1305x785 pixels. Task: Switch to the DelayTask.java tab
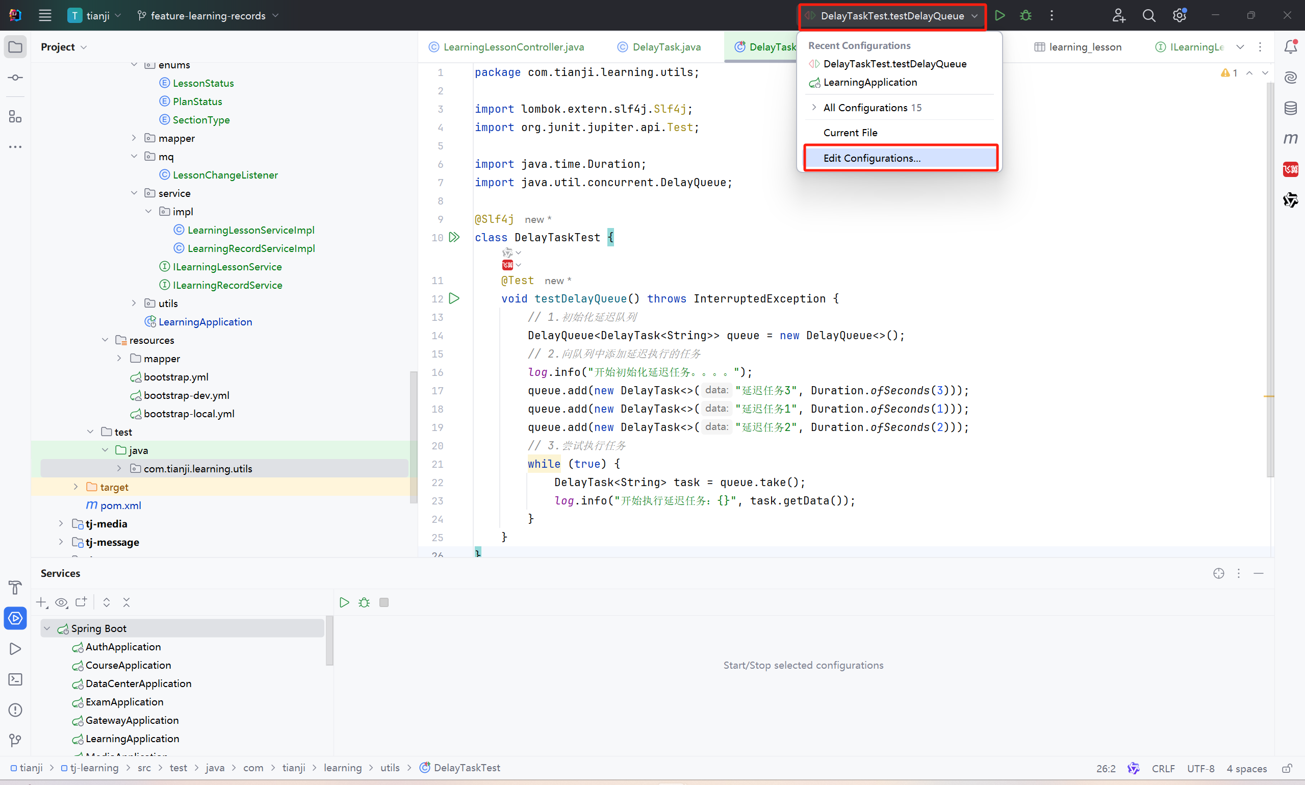click(x=666, y=46)
